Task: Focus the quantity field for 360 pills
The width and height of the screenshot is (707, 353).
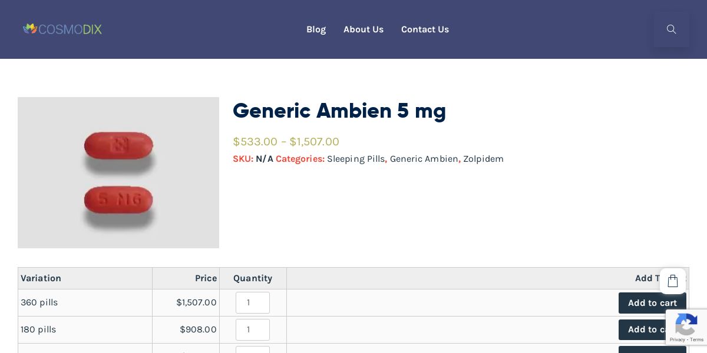Action: 252,303
